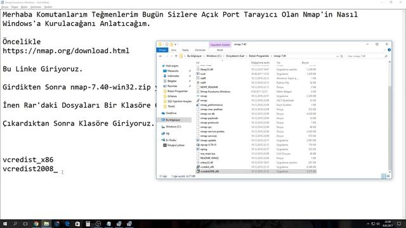Open recent locations dropdown beside nav arrows
The width and height of the screenshot is (406, 228).
tap(172, 56)
